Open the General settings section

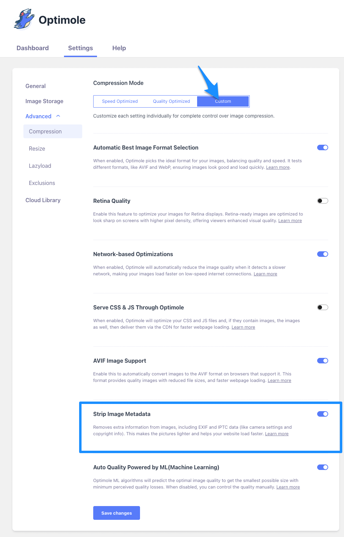(x=35, y=86)
